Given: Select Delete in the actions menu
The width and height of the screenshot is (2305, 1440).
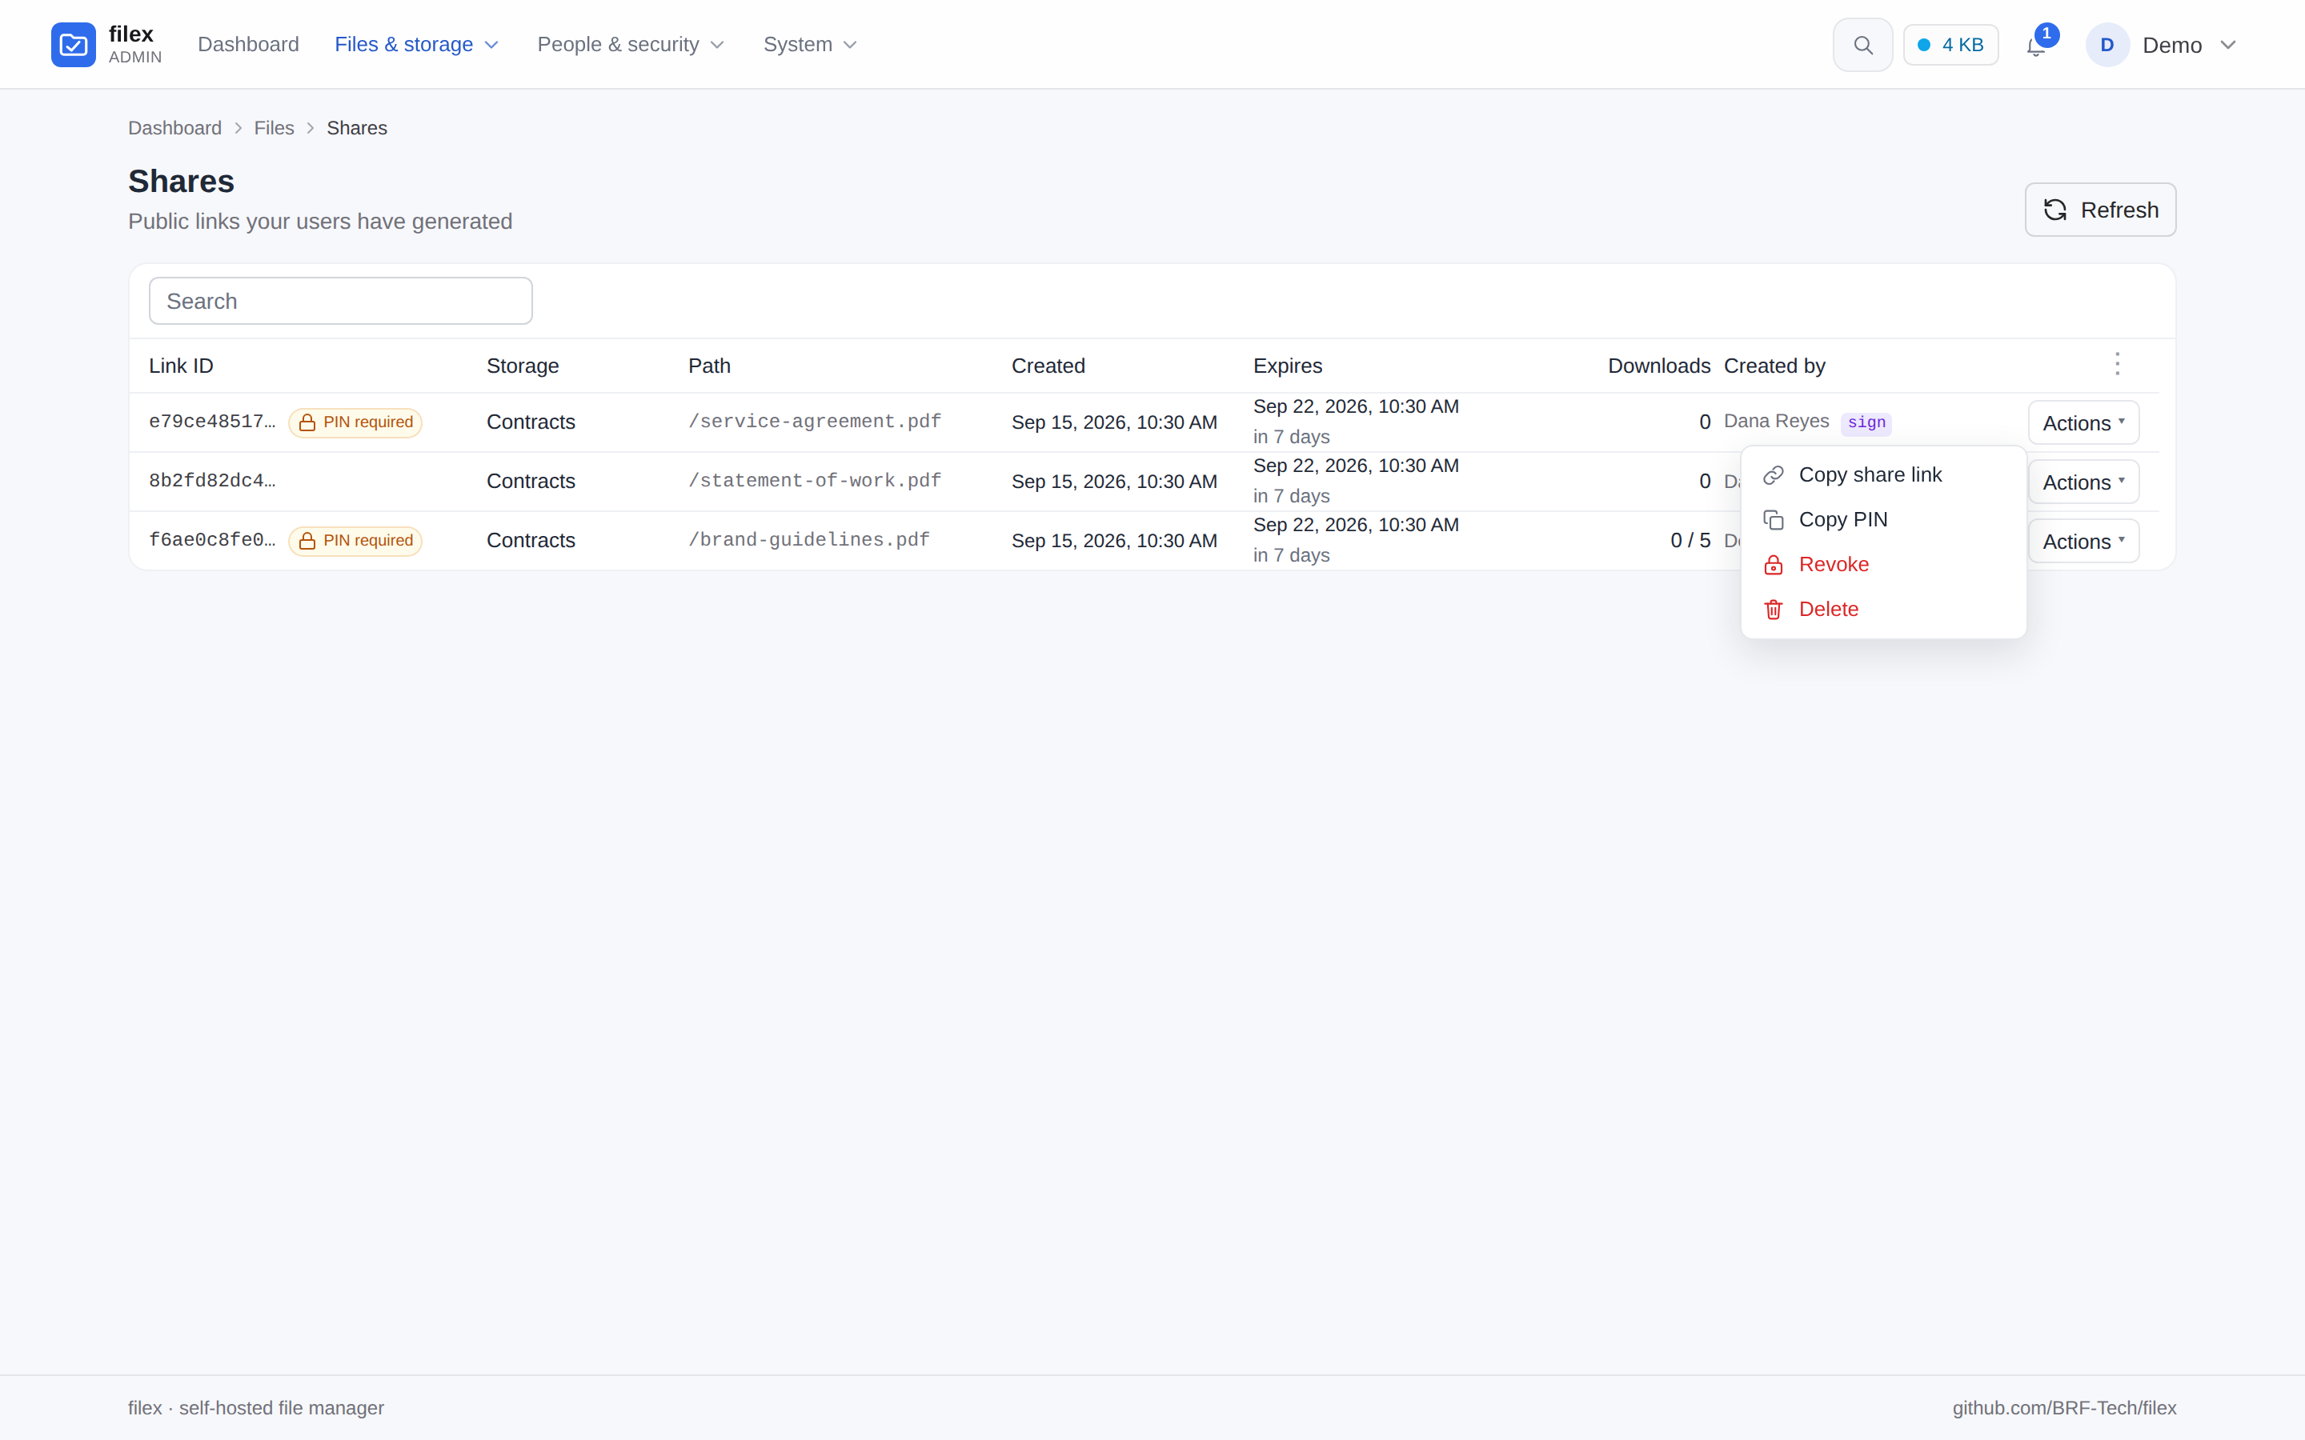Looking at the screenshot, I should click(x=1883, y=610).
